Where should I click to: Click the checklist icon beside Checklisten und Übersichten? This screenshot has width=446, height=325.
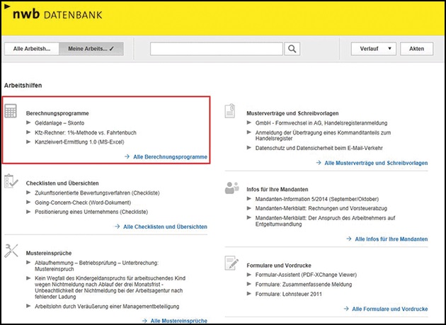click(x=12, y=182)
